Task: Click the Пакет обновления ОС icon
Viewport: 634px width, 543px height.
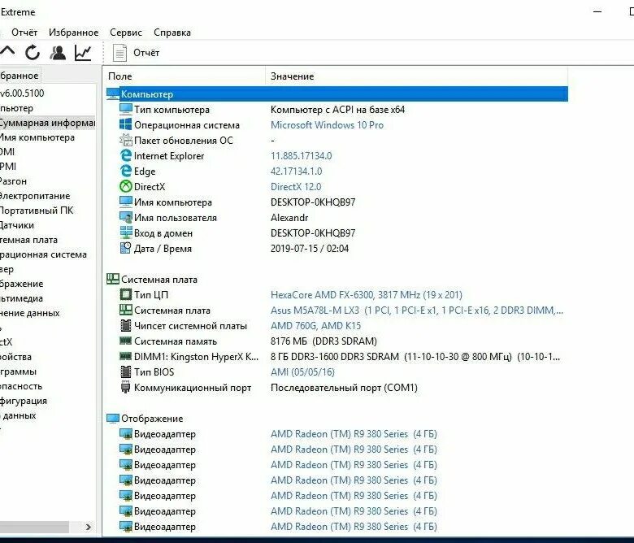Action: tap(126, 141)
